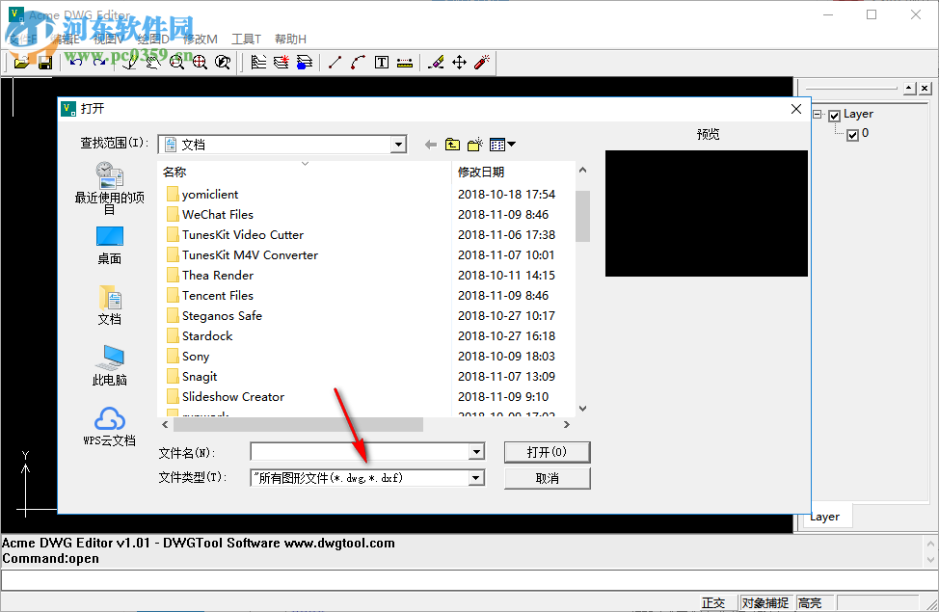This screenshot has width=939, height=612.
Task: Open the layer properties icon
Action: (x=257, y=62)
